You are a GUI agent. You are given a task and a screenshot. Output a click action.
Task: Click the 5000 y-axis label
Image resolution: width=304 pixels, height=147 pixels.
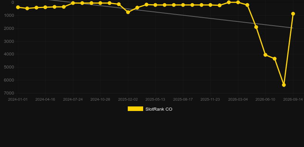click(x=9, y=67)
